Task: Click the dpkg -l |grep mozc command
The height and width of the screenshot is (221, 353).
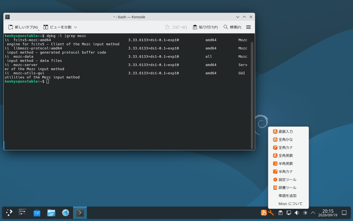Action: (66, 36)
